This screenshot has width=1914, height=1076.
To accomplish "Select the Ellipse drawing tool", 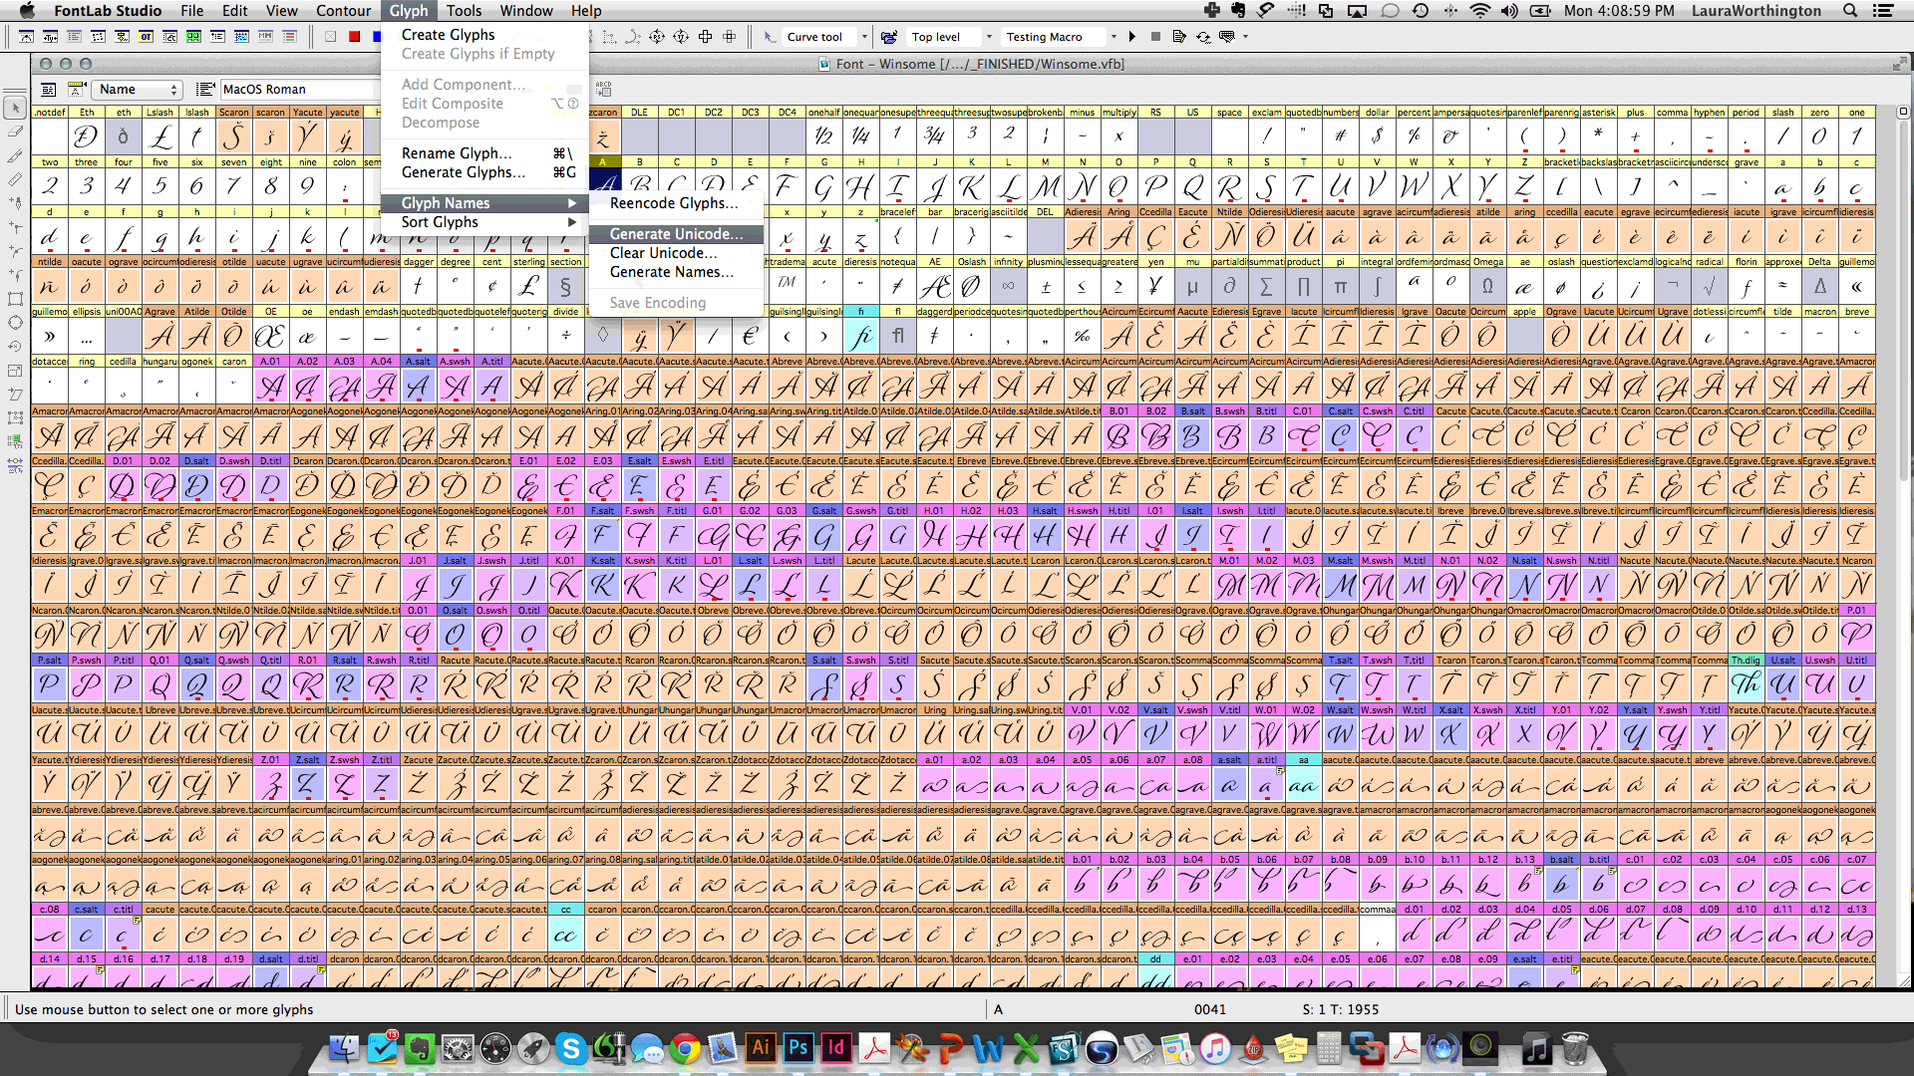I will coord(15,323).
